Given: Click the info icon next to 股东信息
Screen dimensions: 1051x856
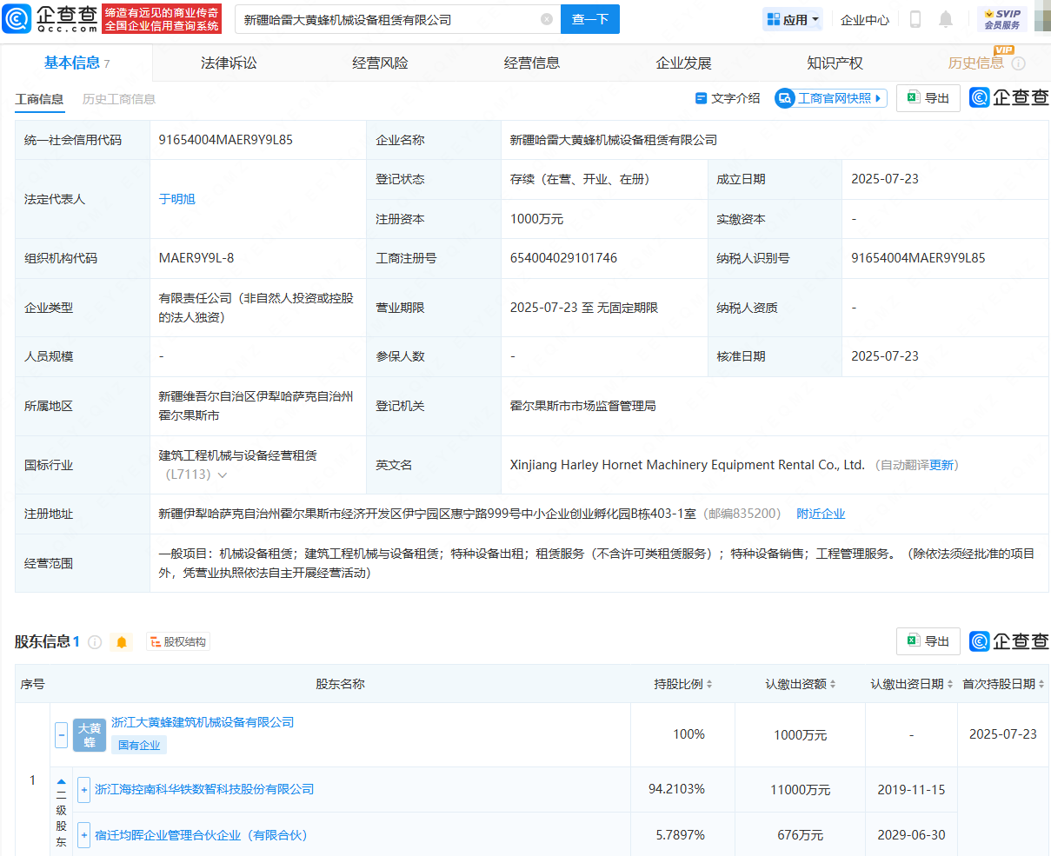Looking at the screenshot, I should (95, 642).
